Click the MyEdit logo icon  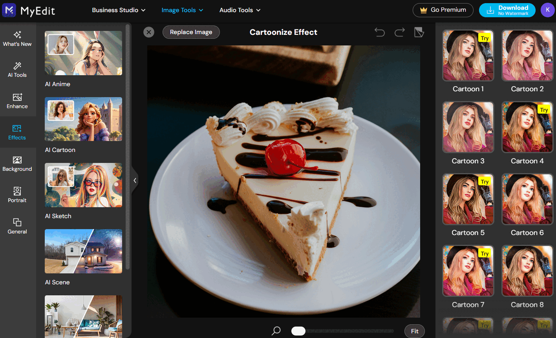coord(9,10)
